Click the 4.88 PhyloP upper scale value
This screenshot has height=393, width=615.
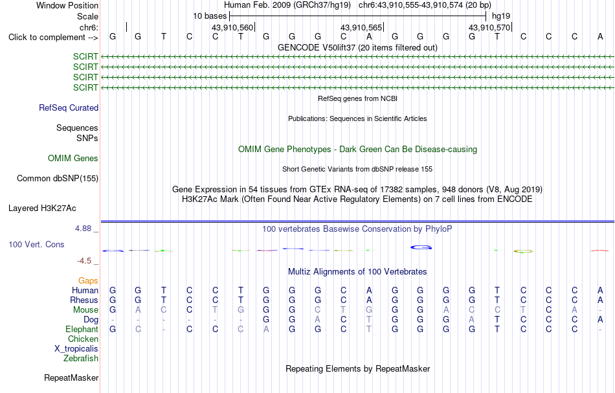[83, 229]
